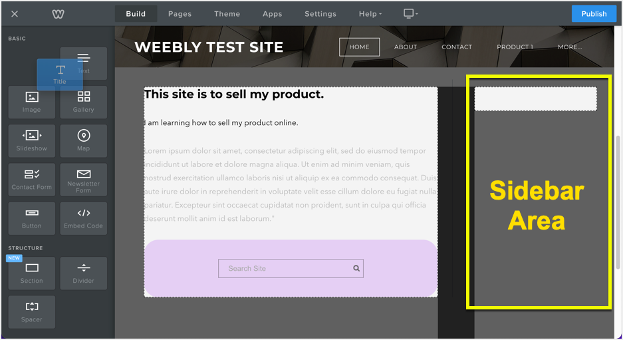Choose the Gallery element icon
Viewport: 623px width, 340px height.
[x=83, y=102]
